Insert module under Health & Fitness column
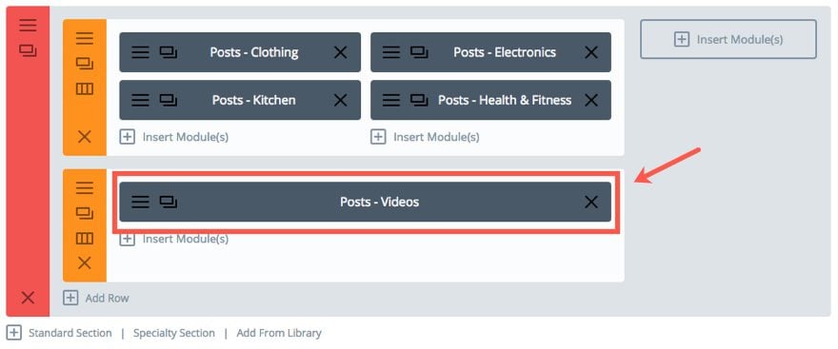The image size is (838, 349). tap(426, 137)
